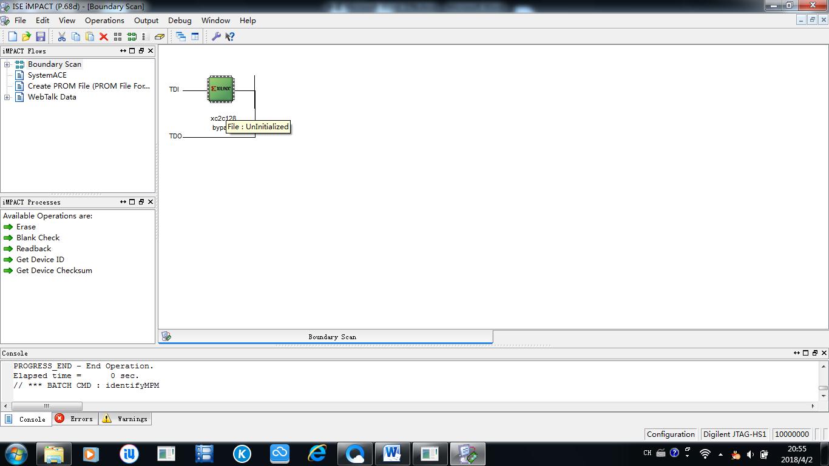Click the Paste clipboard icon
The height and width of the screenshot is (466, 829).
[90, 36]
